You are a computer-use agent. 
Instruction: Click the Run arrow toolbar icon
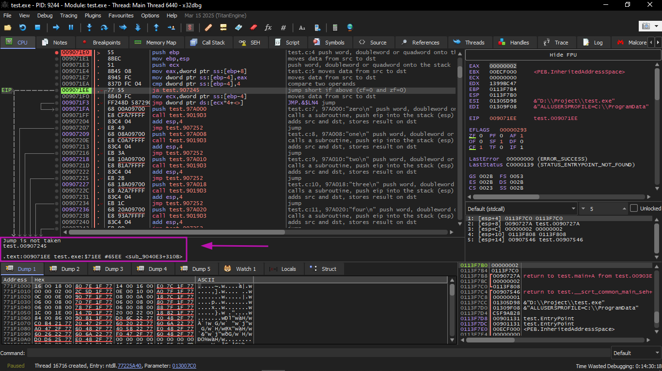(x=56, y=28)
